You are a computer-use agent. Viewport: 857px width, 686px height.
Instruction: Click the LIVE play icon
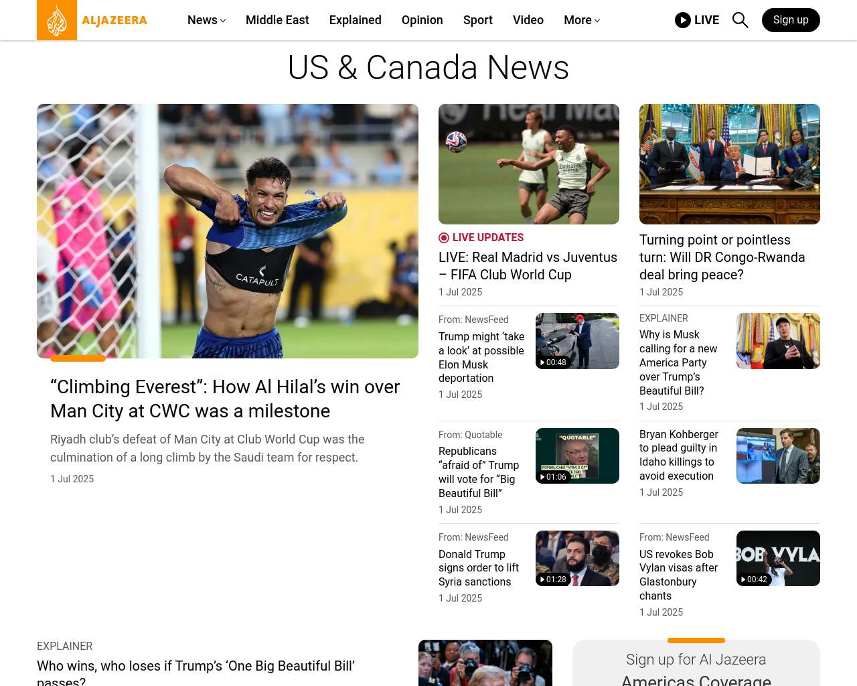point(683,20)
